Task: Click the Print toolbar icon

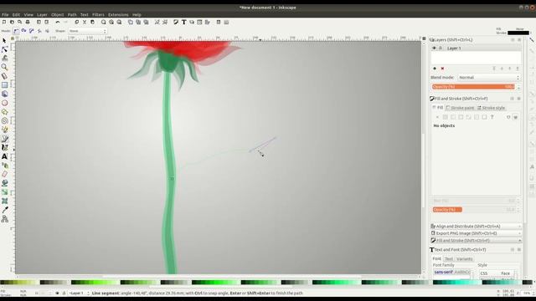Action: pos(28,23)
